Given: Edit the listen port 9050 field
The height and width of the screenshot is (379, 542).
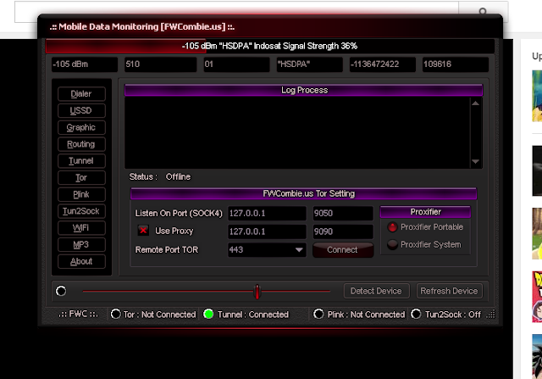Looking at the screenshot, I should click(343, 213).
